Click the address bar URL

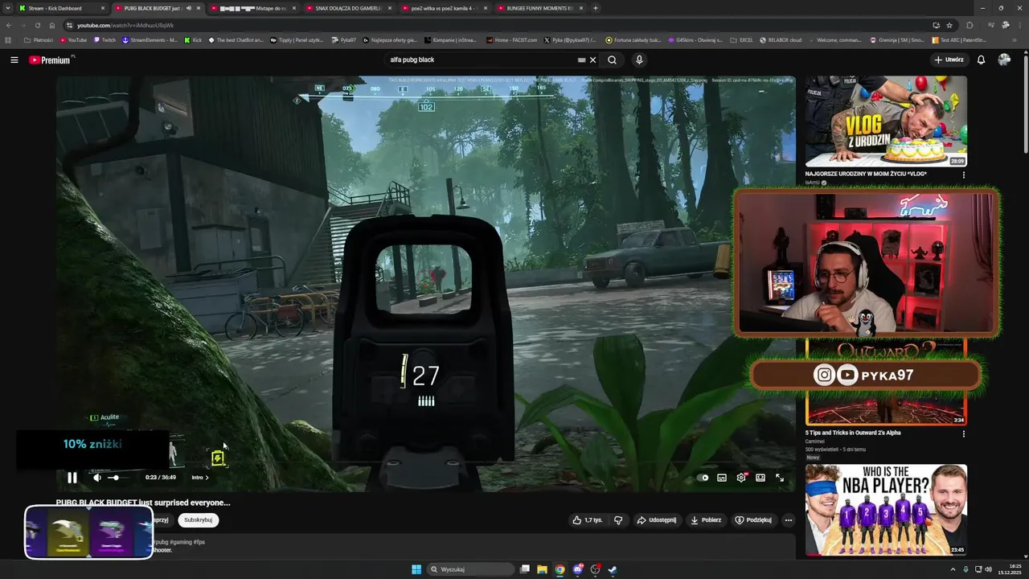(125, 25)
